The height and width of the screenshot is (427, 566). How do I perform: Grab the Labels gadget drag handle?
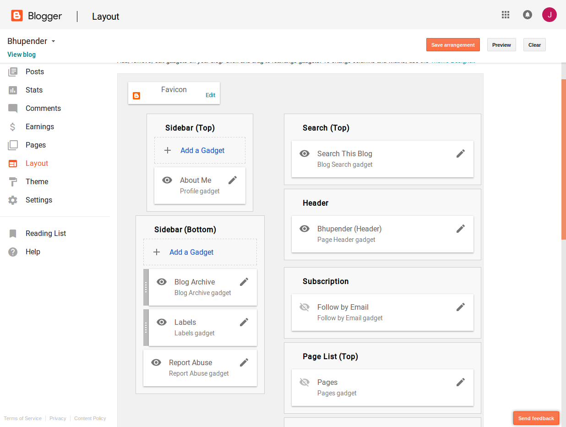146,328
